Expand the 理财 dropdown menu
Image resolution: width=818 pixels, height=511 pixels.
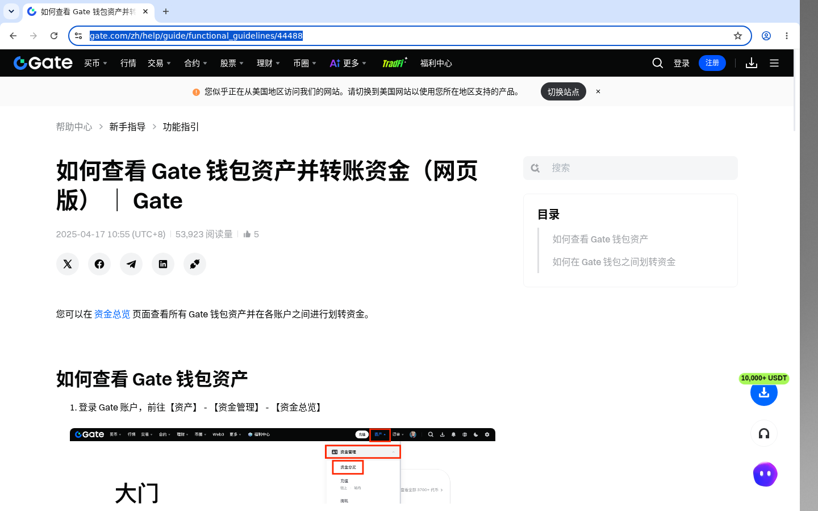click(x=268, y=63)
